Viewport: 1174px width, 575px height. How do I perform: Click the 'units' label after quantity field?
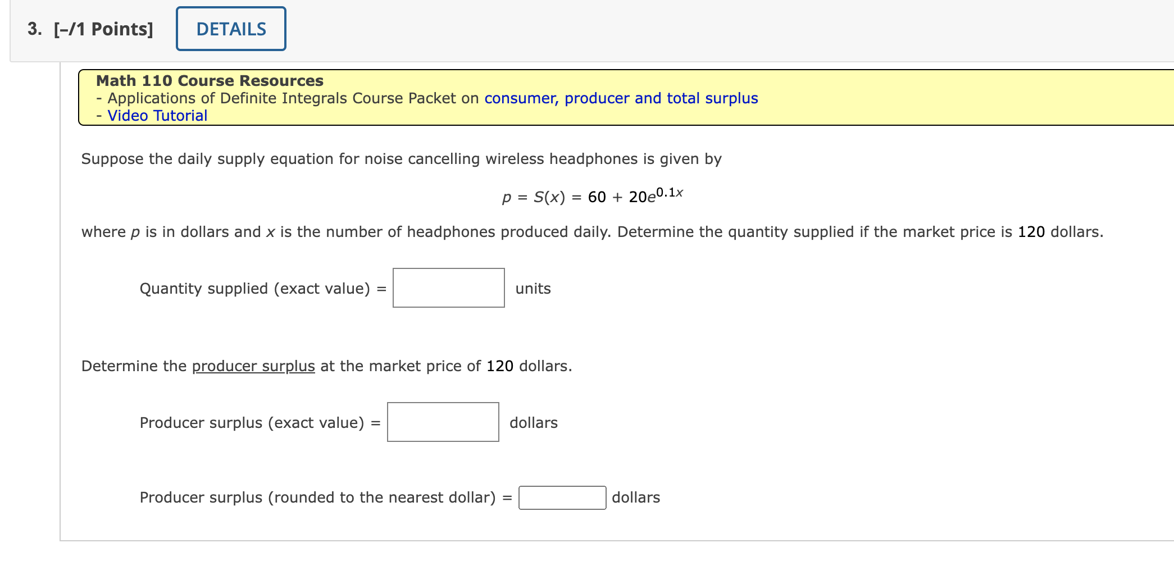(533, 289)
